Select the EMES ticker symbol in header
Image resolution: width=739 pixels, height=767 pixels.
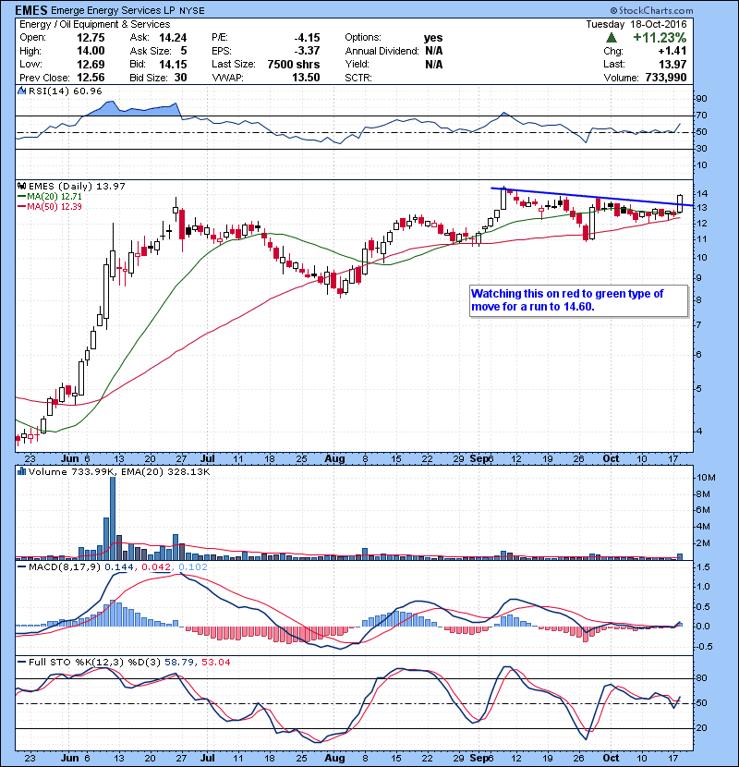point(31,10)
